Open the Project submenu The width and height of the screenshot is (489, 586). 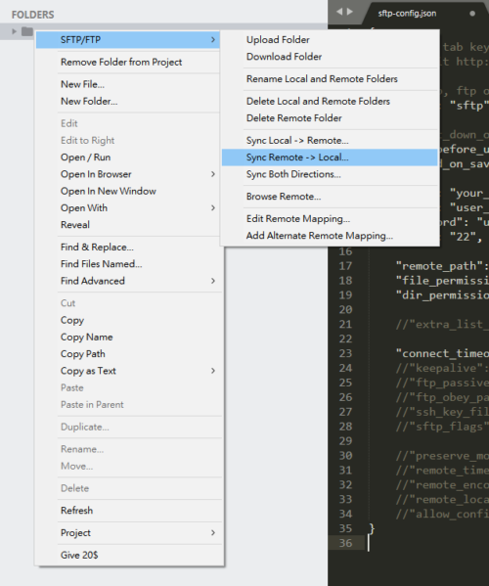point(129,533)
